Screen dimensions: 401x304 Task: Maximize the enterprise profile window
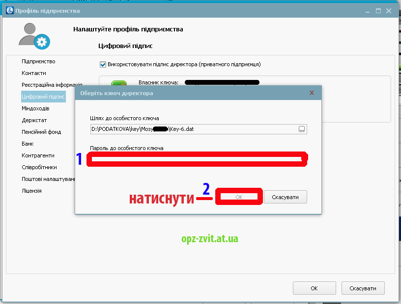(x=378, y=11)
